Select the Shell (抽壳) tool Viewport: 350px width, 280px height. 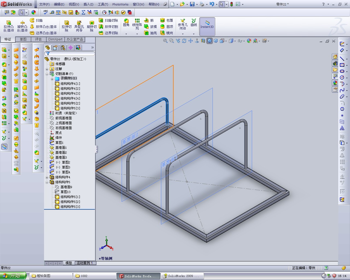(x=151, y=33)
